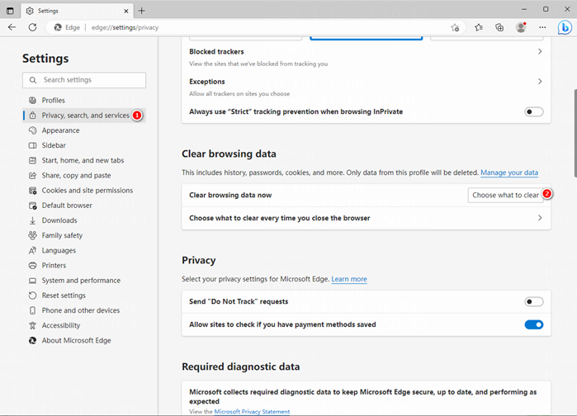577x416 pixels.
Task: Click the Appearance icon in sidebar
Action: [32, 130]
